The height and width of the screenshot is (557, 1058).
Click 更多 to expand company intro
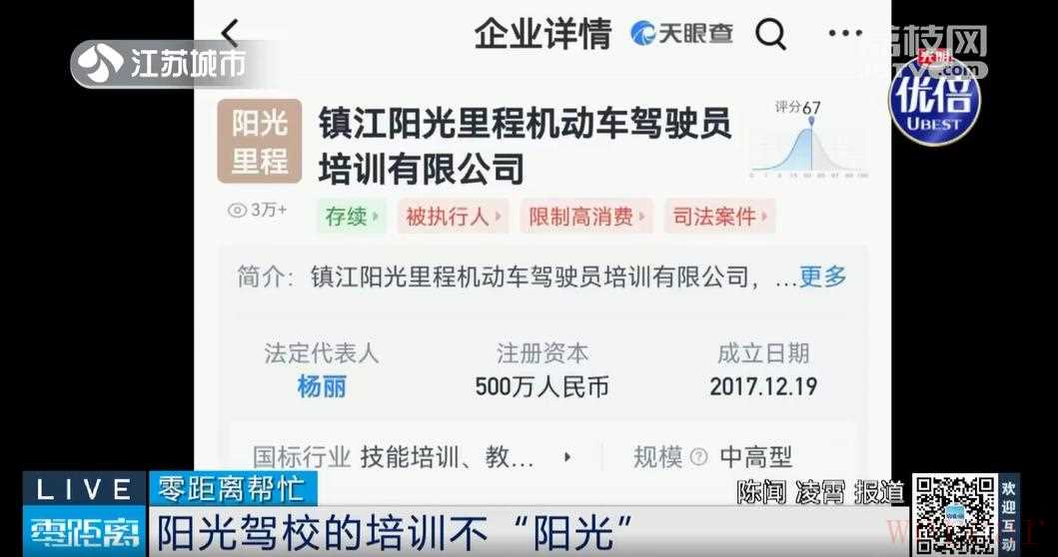click(x=822, y=277)
